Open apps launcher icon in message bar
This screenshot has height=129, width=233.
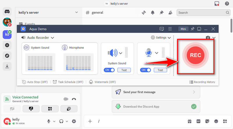pos(225,121)
